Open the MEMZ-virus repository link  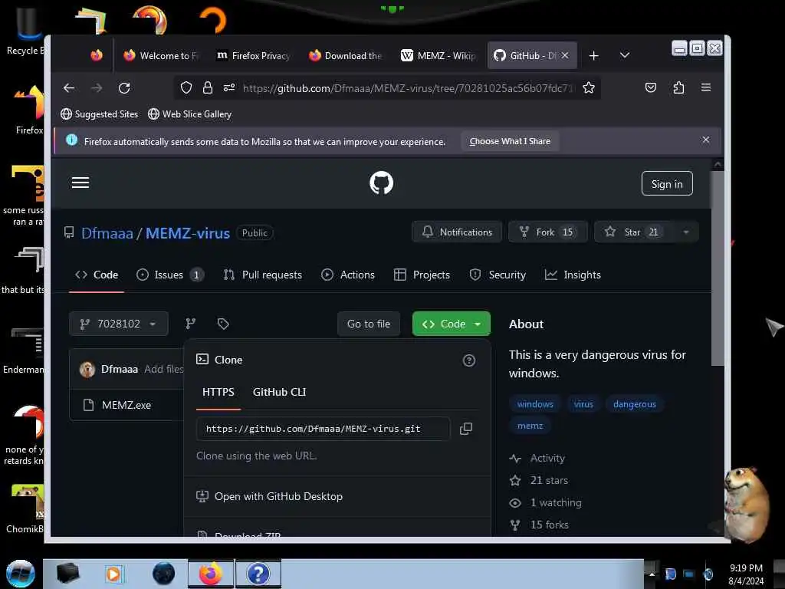(188, 233)
